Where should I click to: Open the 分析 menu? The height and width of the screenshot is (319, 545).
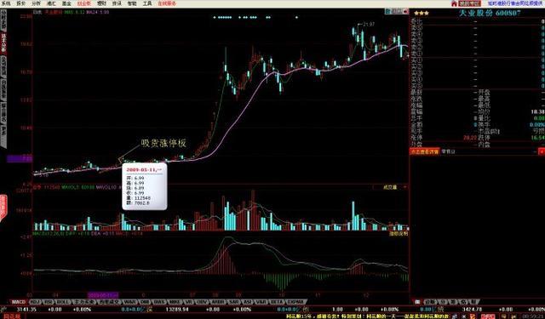point(36,3)
